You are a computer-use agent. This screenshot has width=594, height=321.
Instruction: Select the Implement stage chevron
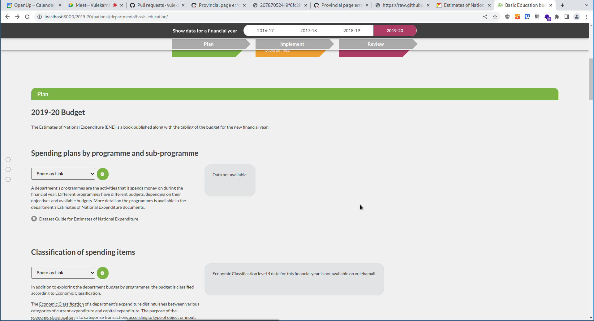tap(292, 44)
